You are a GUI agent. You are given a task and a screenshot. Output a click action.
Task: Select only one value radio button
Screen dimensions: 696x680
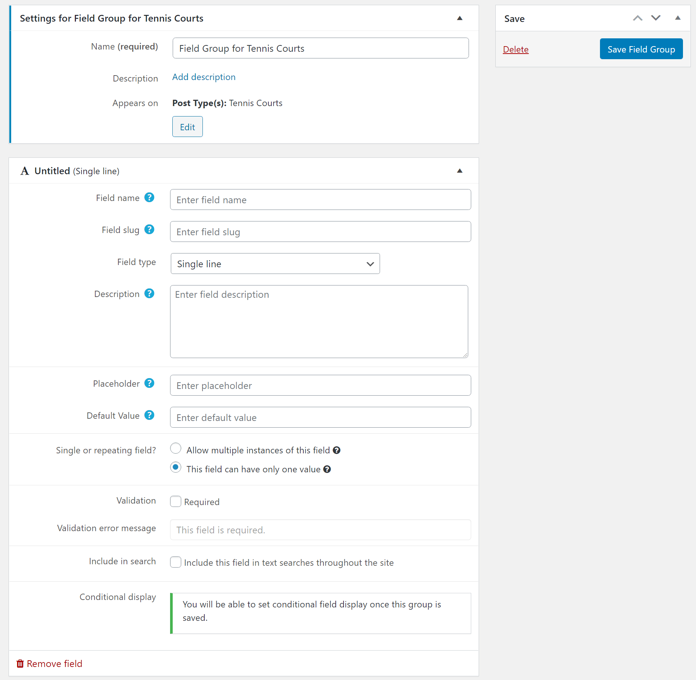tap(176, 467)
